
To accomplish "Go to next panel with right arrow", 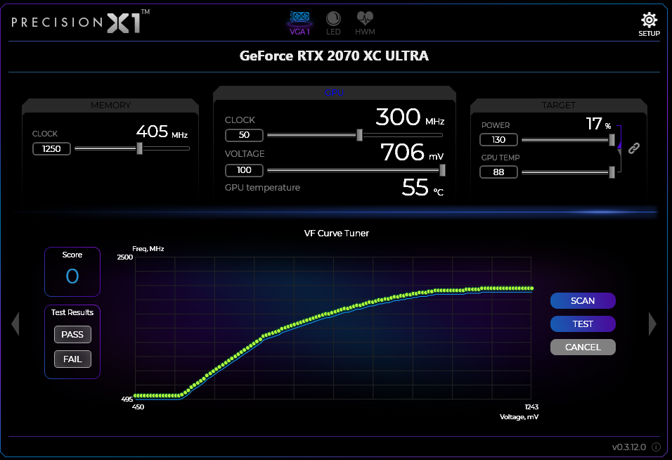I will [x=652, y=324].
